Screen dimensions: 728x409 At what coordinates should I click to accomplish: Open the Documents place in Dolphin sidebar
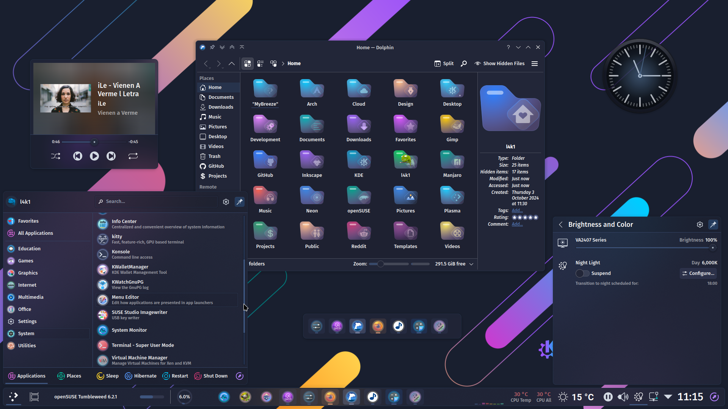coord(218,97)
